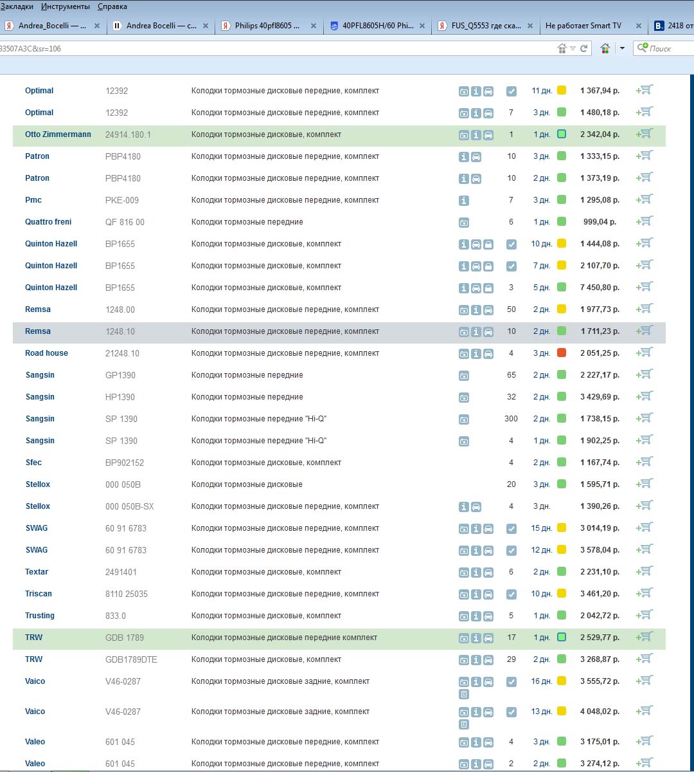Open the Закладки menu
Screen dimensions: 694x772
(17, 6)
